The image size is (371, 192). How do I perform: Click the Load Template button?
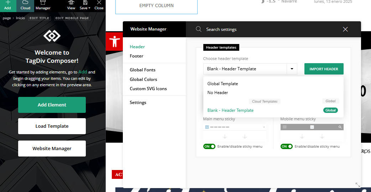pyautogui.click(x=52, y=126)
